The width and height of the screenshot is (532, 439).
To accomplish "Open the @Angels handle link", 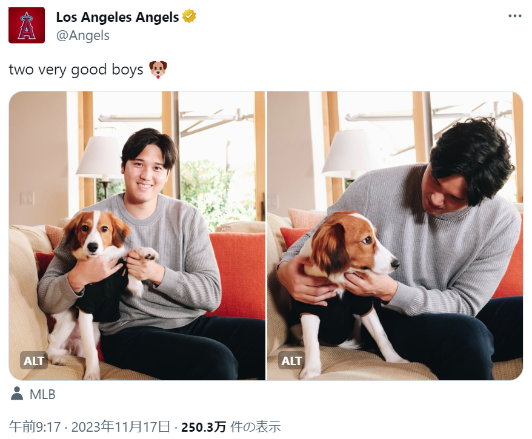I will (x=83, y=36).
